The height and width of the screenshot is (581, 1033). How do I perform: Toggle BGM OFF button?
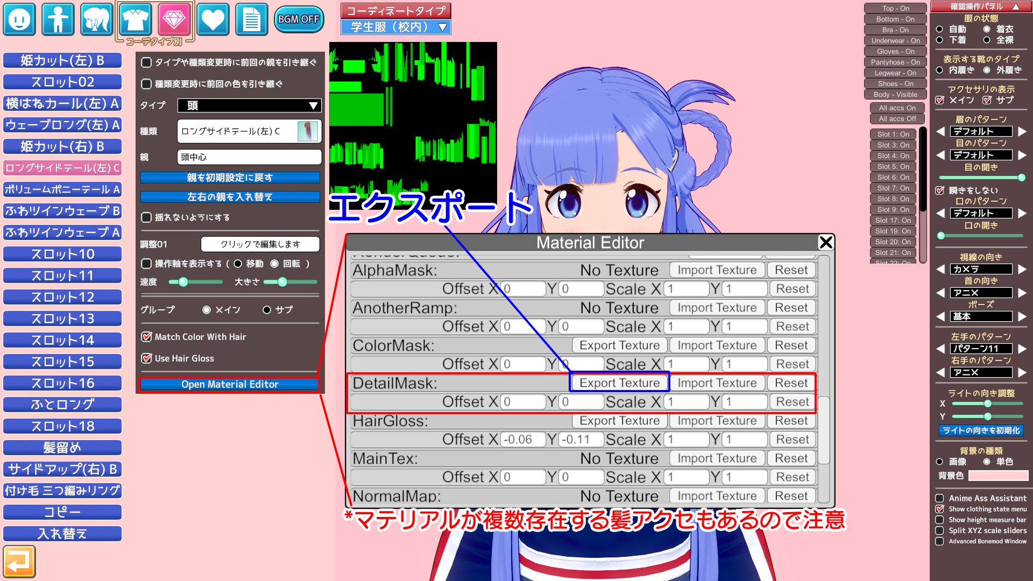coord(299,19)
